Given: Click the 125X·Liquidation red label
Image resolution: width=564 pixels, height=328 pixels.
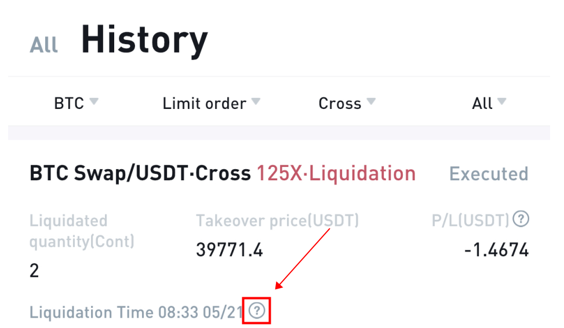Looking at the screenshot, I should point(336,173).
